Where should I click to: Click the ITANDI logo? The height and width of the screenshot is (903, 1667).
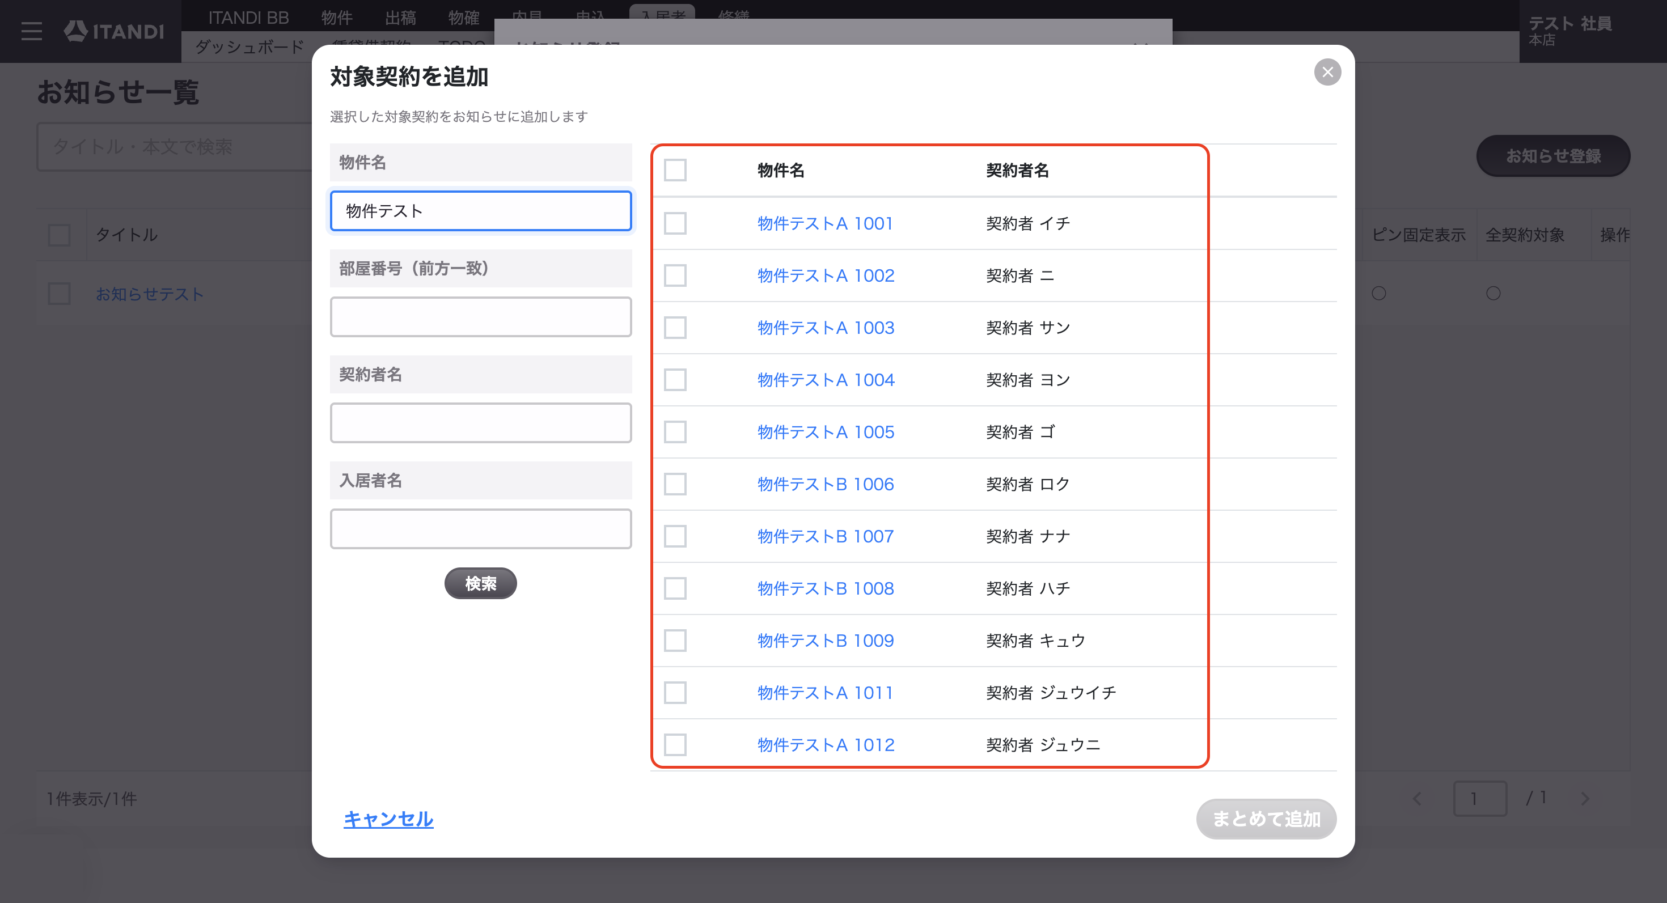point(114,31)
